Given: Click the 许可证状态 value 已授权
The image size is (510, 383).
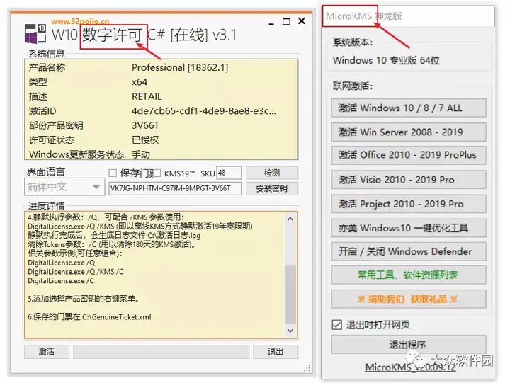Looking at the screenshot, I should tap(145, 140).
